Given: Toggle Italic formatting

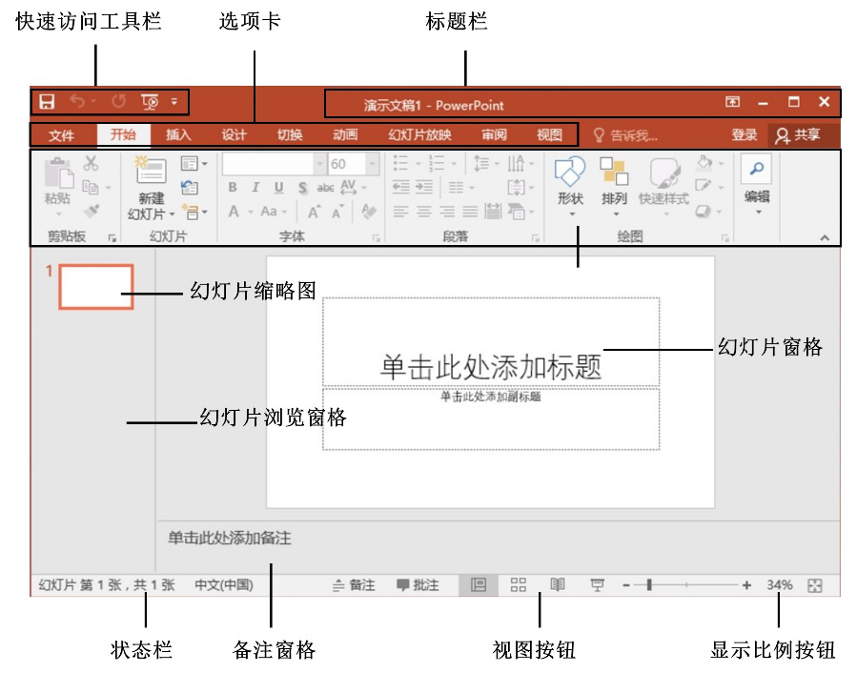Looking at the screenshot, I should click(255, 188).
